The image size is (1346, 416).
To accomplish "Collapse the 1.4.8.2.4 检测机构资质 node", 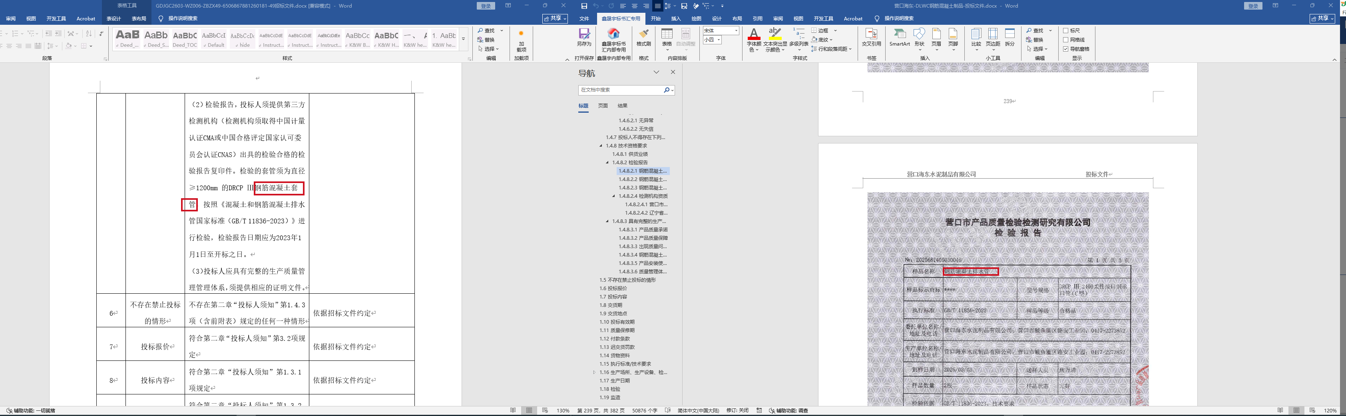I will click(614, 196).
